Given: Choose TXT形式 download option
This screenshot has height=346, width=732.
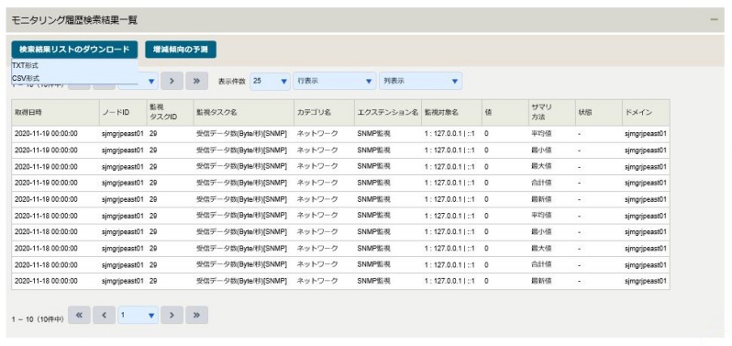Looking at the screenshot, I should (74, 65).
